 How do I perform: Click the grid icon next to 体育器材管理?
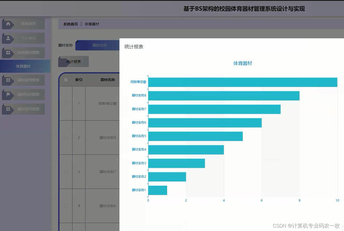point(9,52)
